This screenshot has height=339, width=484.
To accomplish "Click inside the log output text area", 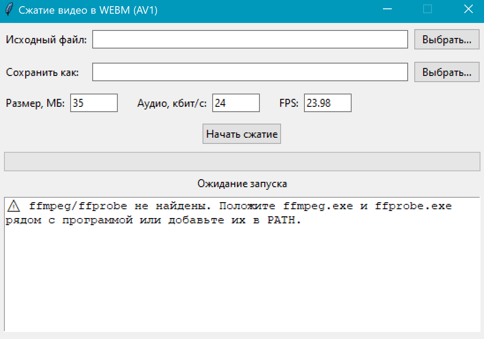I will point(242,272).
